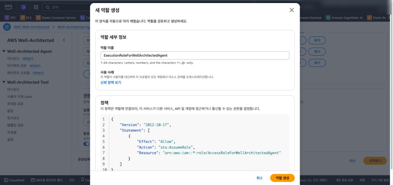Close the 새 역할 생성 dialog with X
This screenshot has height=185, width=393.
[292, 10]
